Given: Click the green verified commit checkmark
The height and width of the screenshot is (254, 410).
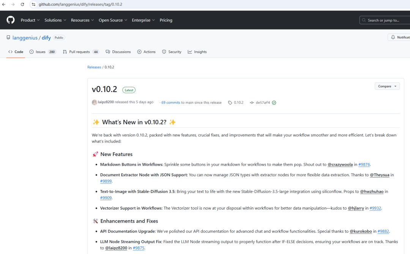Looking at the screenshot, I should pyautogui.click(x=274, y=103).
